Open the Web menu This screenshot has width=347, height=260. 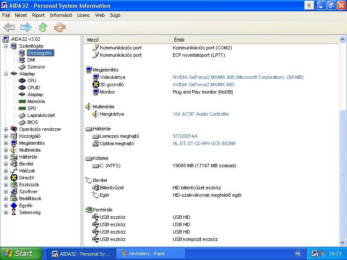pos(100,15)
